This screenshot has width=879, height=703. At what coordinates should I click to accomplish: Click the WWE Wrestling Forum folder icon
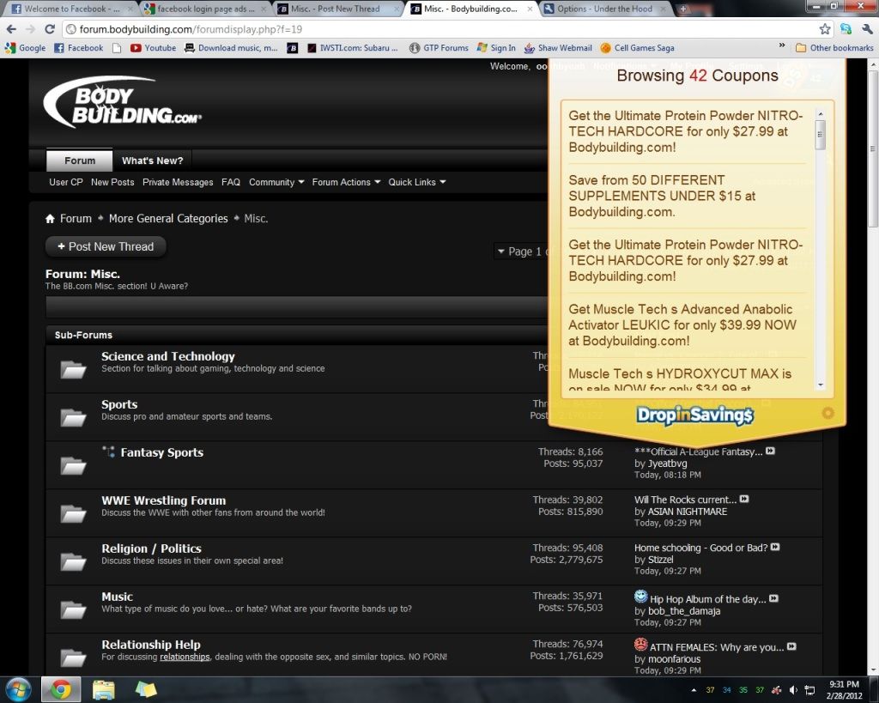click(74, 513)
